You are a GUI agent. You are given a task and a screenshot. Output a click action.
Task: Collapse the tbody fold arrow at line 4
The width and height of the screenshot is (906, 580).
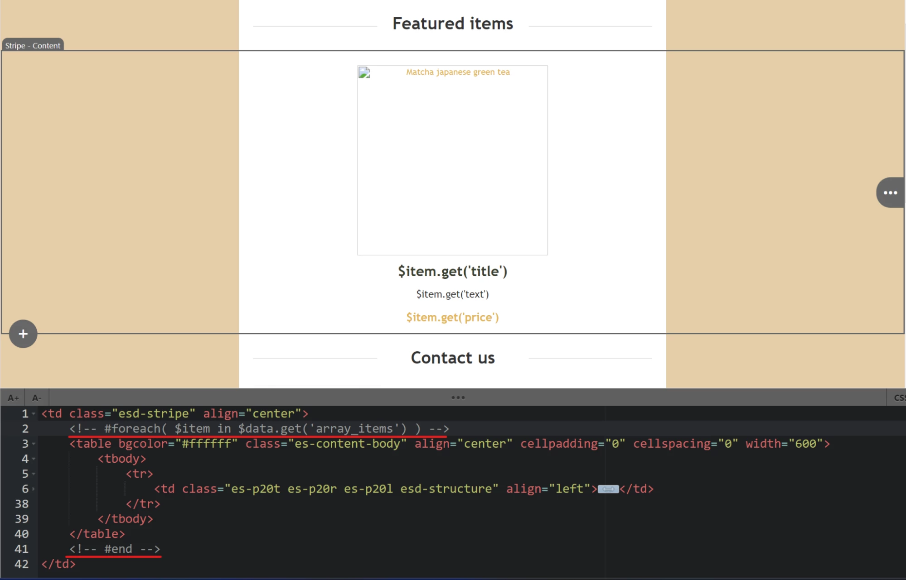34,459
